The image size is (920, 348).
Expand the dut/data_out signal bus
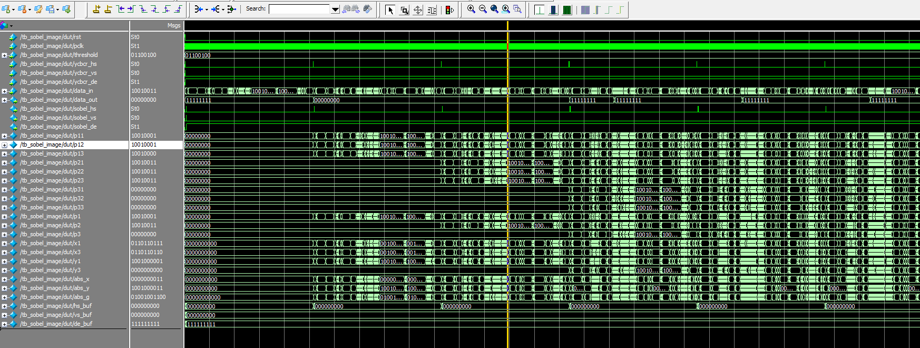coord(4,100)
